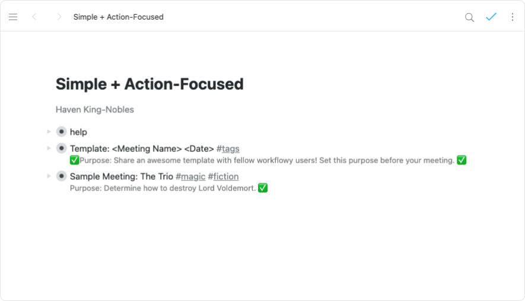
Task: Expand the Sample Meeting item arrow
Action: coord(49,176)
